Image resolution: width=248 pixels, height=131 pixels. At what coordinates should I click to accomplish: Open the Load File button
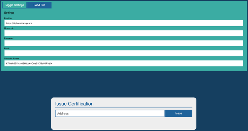pos(39,5)
